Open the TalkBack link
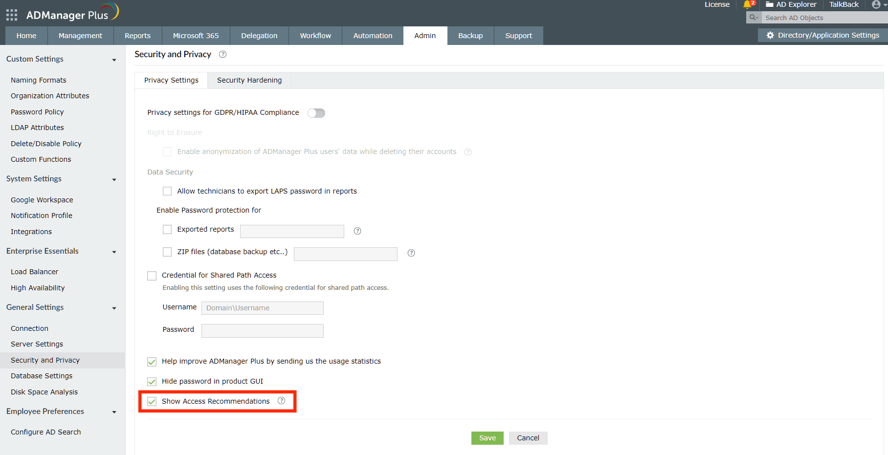This screenshot has width=888, height=455. pyautogui.click(x=844, y=4)
